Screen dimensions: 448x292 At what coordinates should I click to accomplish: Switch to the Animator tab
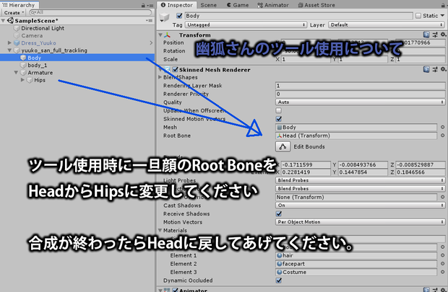[x=273, y=5]
